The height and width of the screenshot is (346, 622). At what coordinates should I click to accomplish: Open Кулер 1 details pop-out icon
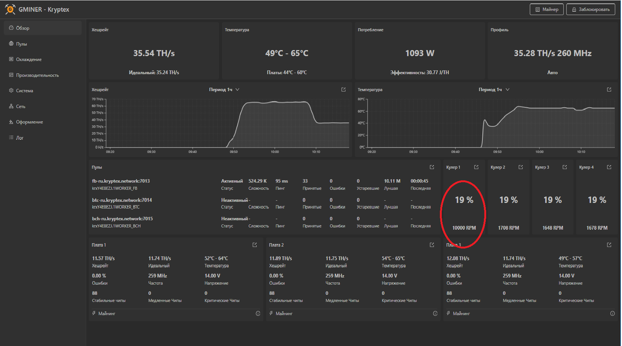tap(476, 167)
